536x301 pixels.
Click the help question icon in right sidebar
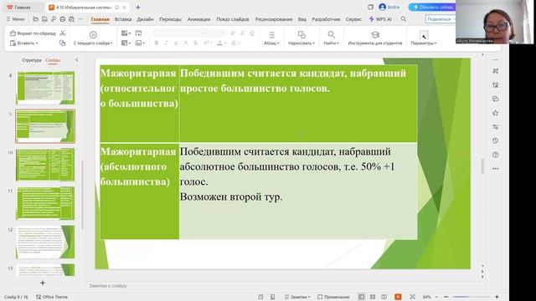(x=495, y=155)
